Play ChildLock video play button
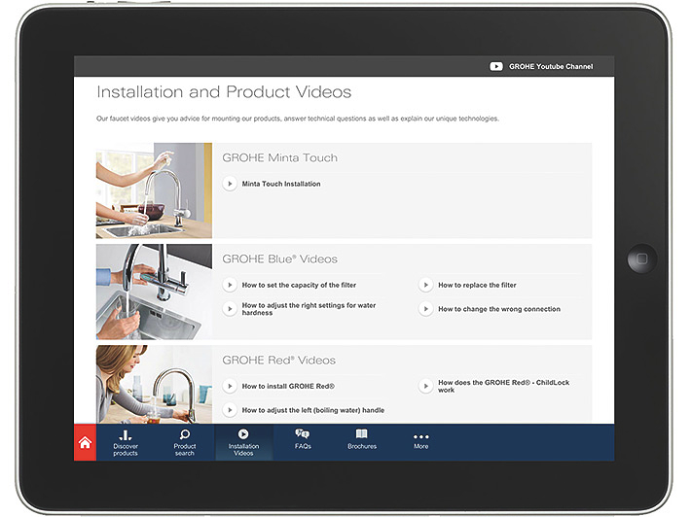691x517 pixels. [425, 386]
